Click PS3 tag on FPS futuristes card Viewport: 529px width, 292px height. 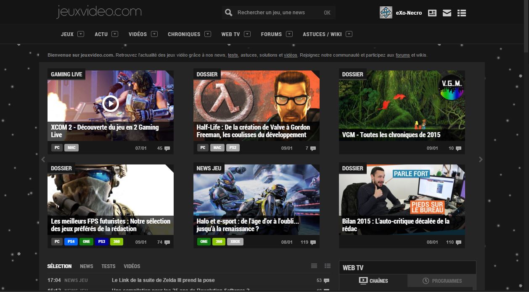(x=101, y=242)
